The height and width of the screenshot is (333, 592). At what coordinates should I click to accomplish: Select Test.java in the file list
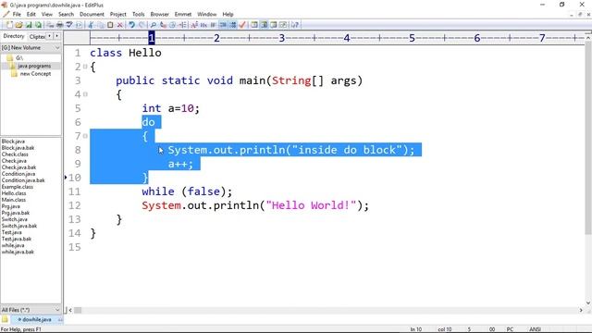[x=12, y=232]
